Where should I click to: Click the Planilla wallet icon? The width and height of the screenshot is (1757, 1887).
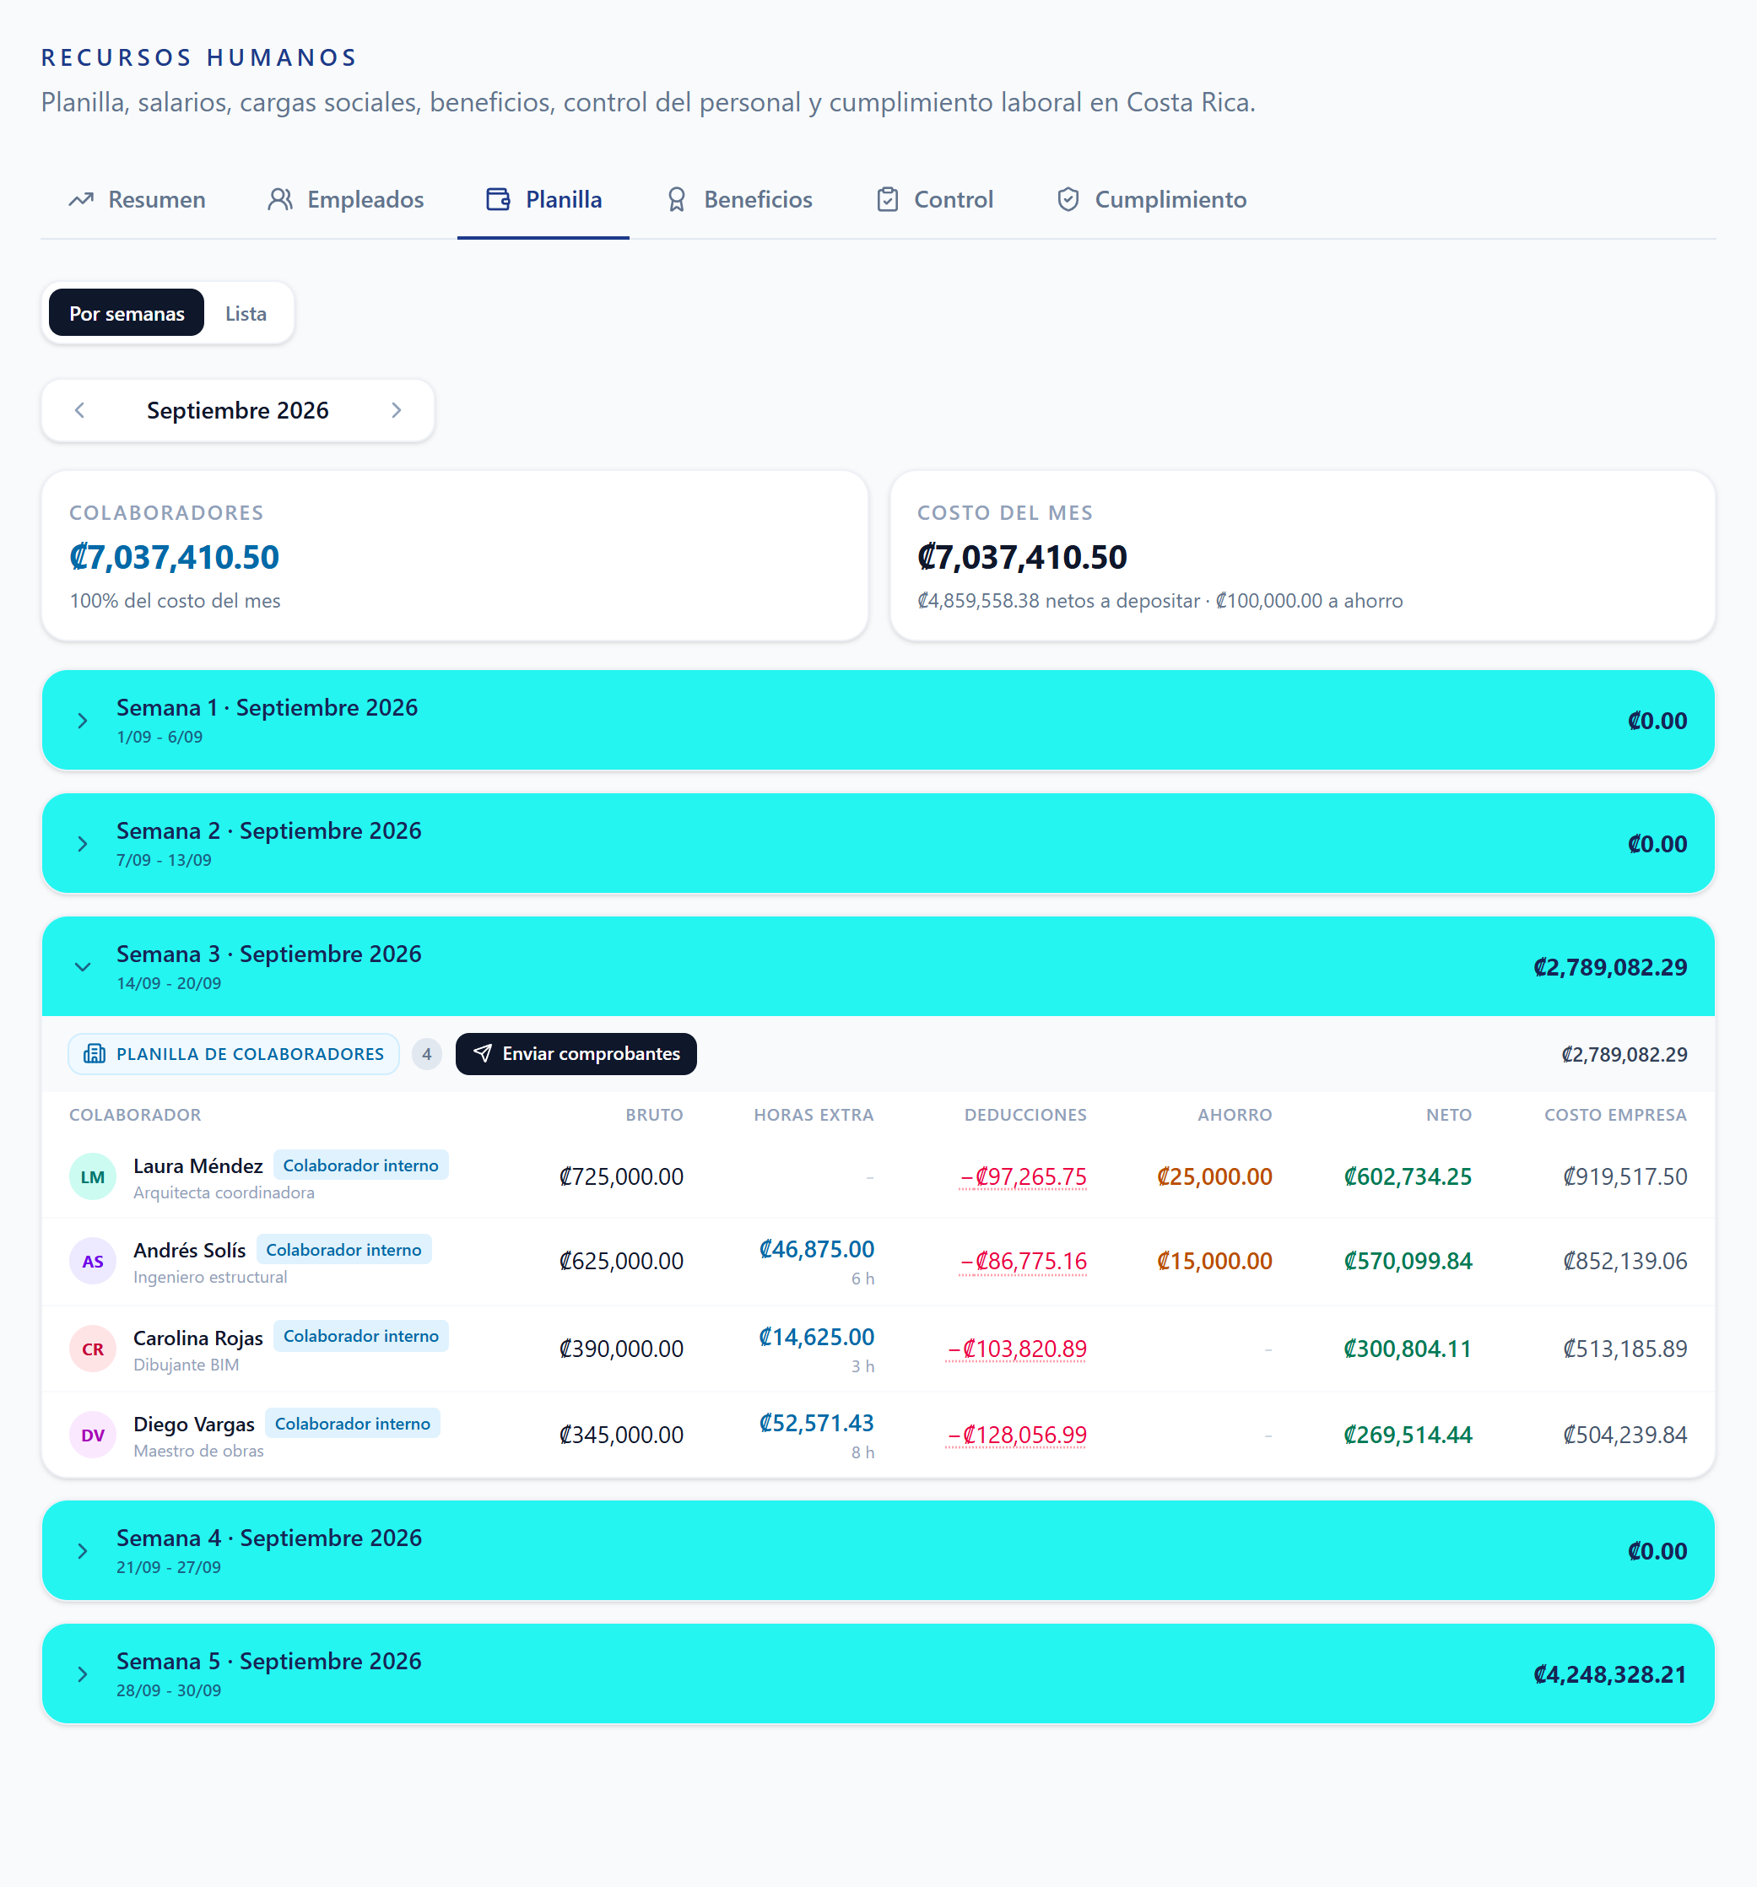point(499,199)
